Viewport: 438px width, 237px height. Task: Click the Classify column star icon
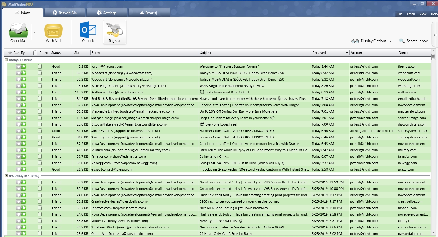pyautogui.click(x=10, y=53)
